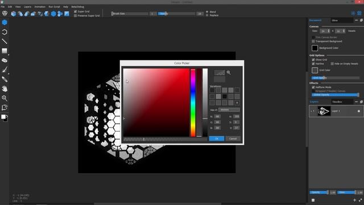Select the Eraser tool
This screenshot has height=205, width=364.
click(5, 60)
